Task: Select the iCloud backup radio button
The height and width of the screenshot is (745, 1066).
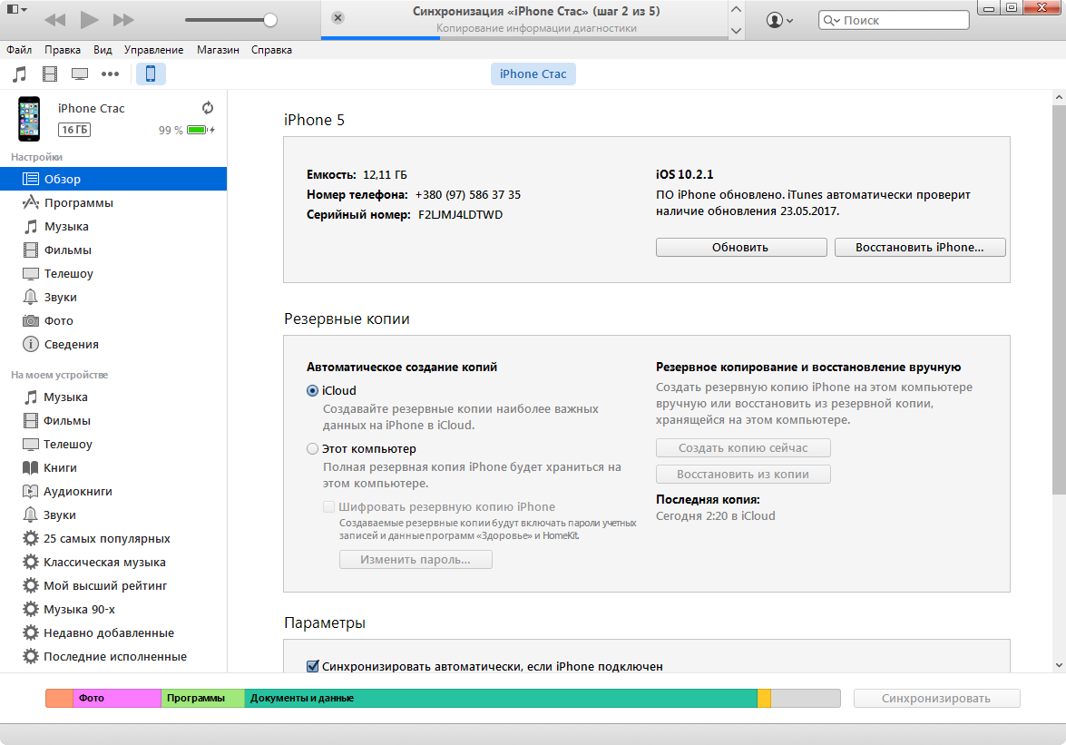Action: coord(313,391)
